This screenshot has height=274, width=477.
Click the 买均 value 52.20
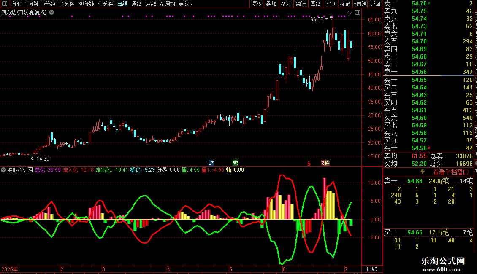[419, 164]
